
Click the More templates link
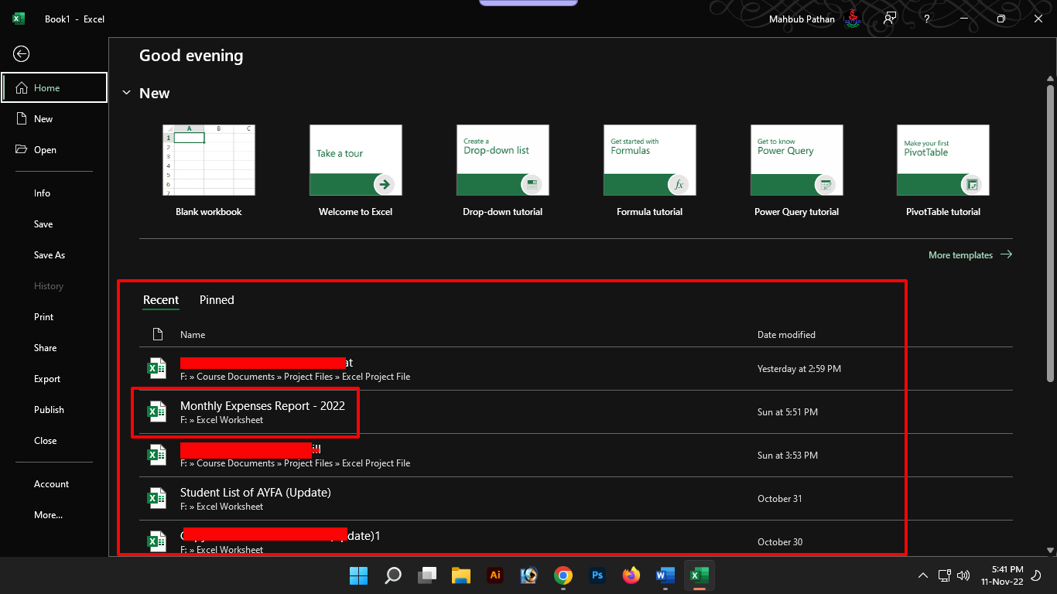[970, 254]
